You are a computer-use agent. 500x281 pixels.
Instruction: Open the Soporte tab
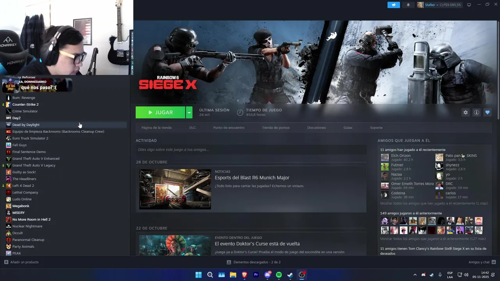(x=376, y=128)
